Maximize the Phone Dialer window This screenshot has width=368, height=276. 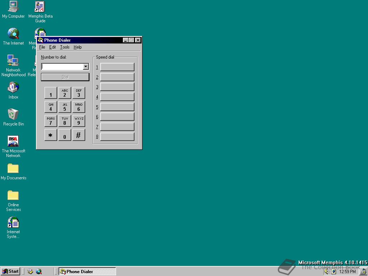(132, 40)
